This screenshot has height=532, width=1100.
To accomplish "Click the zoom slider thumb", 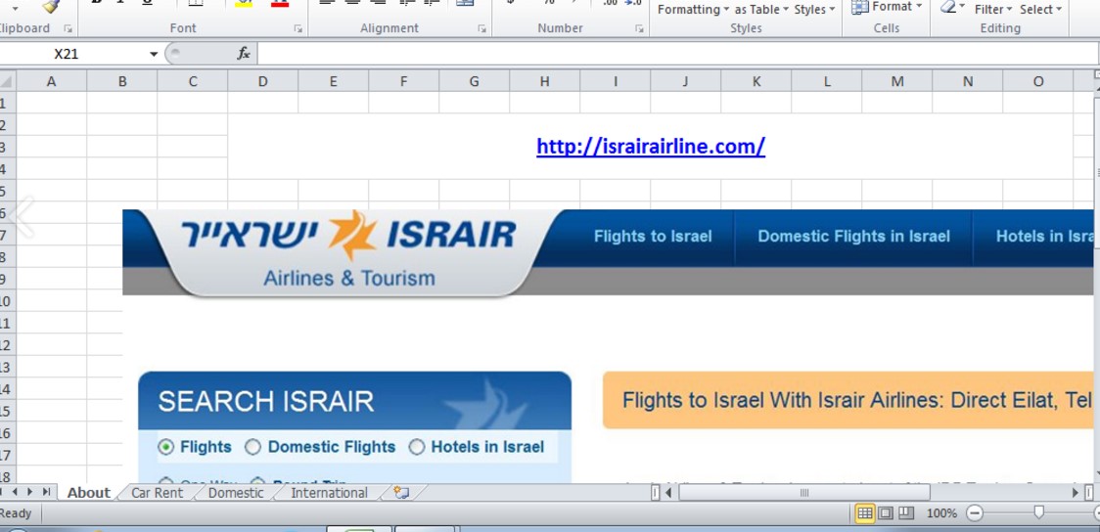I will tap(1039, 513).
